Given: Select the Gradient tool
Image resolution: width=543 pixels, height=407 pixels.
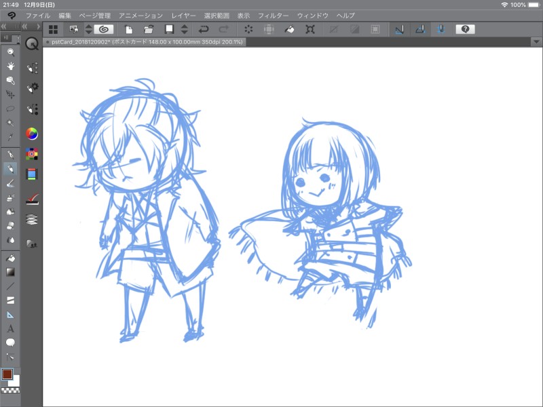Looking at the screenshot, I should tap(11, 273).
